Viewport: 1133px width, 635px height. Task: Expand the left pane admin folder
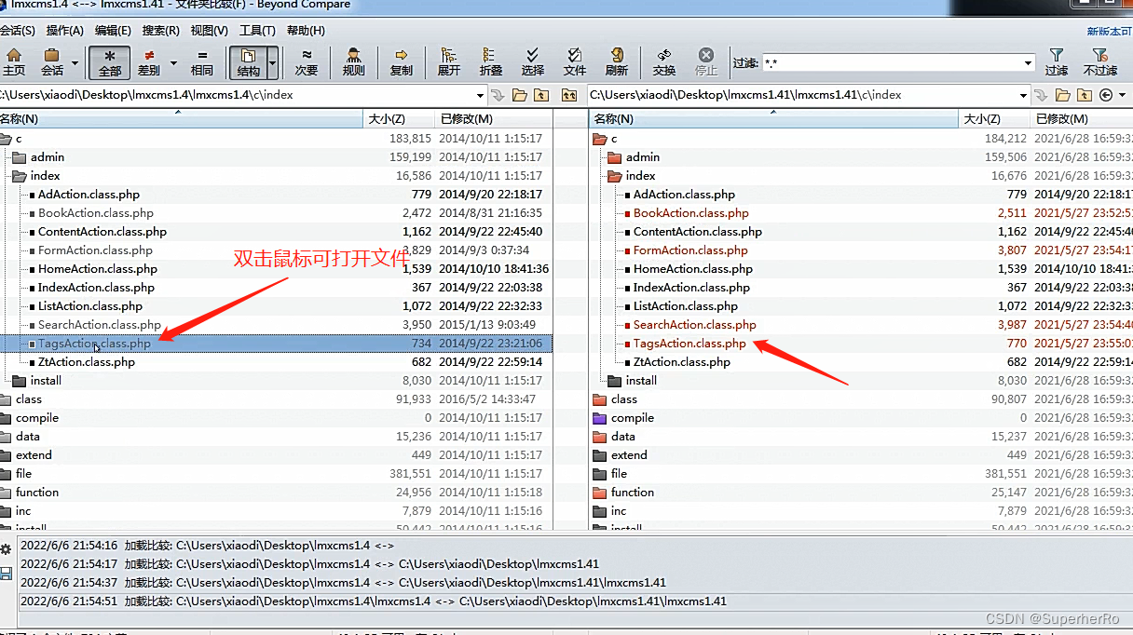click(x=20, y=157)
